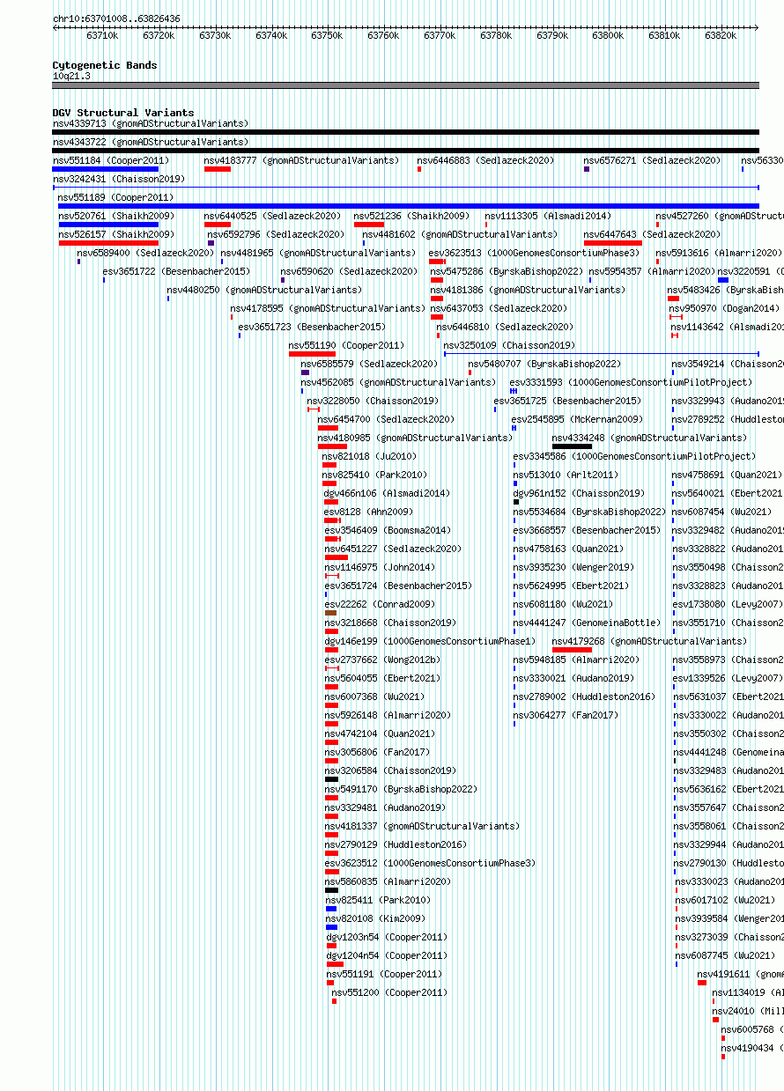Click blue bar under nsv551184
Screen dimensions: 784x1091
click(106, 169)
